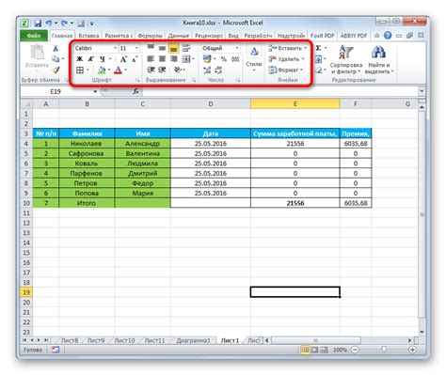Decrease cell indent

coord(151,70)
